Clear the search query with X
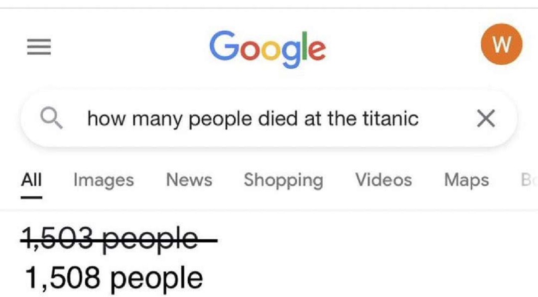 (x=486, y=119)
